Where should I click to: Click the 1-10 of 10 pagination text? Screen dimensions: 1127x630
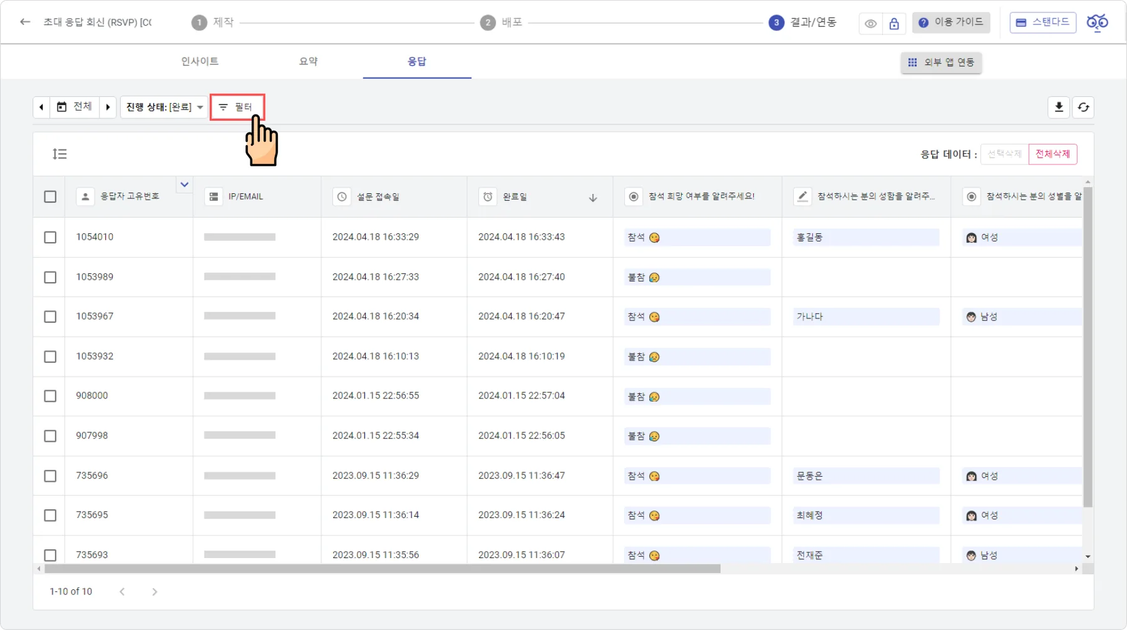click(x=71, y=592)
